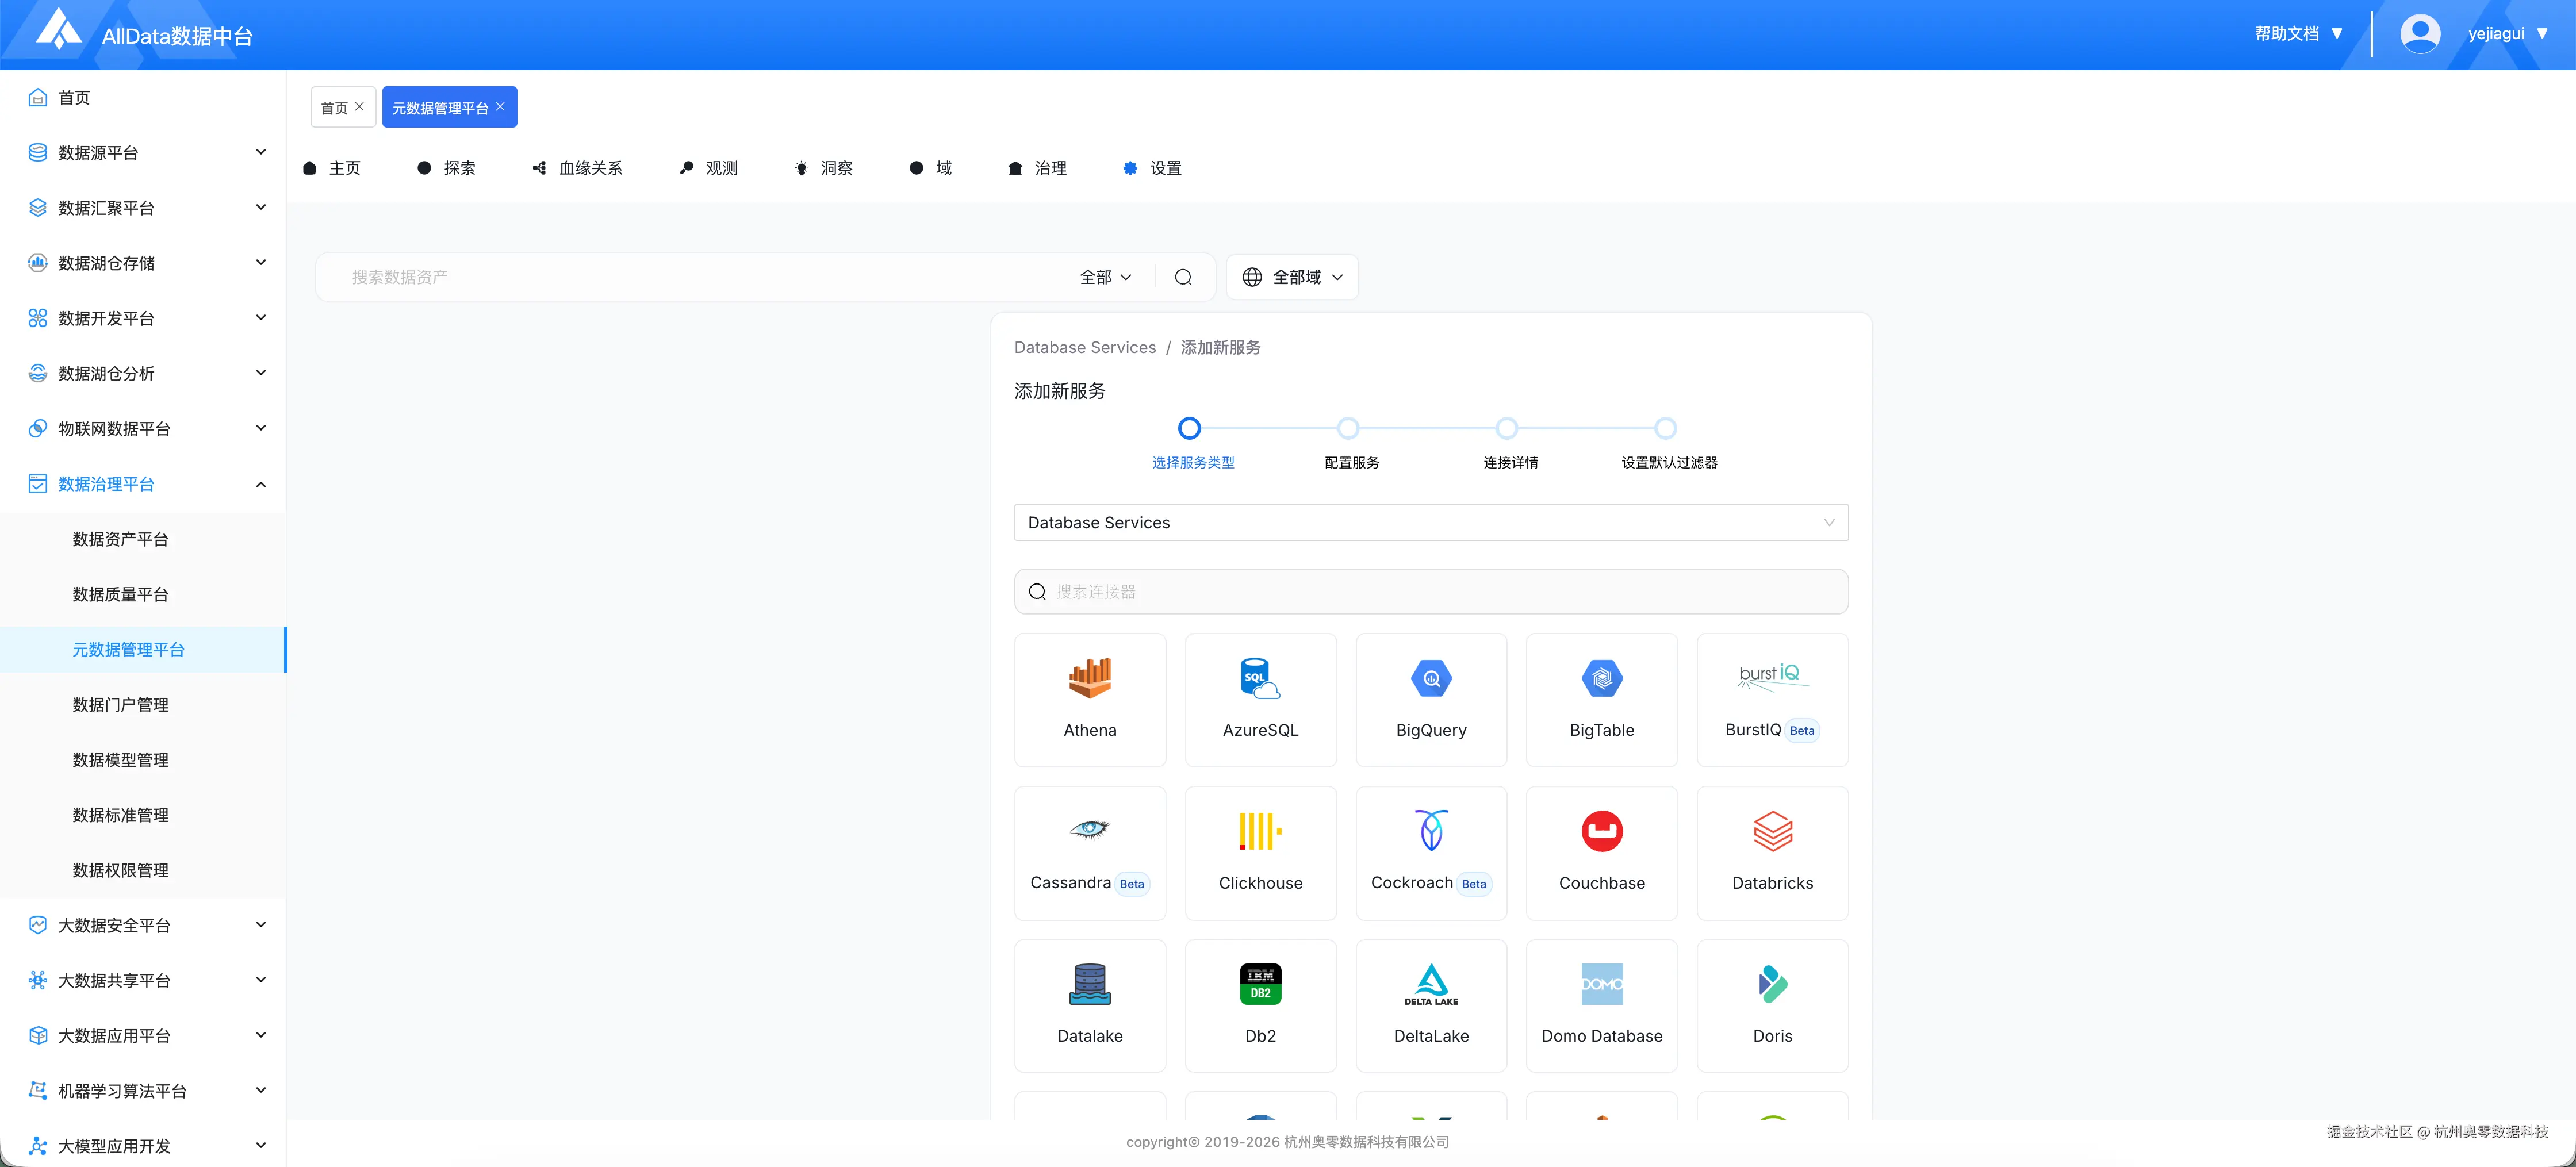Close the 首页 tab with X
This screenshot has width=2576, height=1167.
point(359,107)
